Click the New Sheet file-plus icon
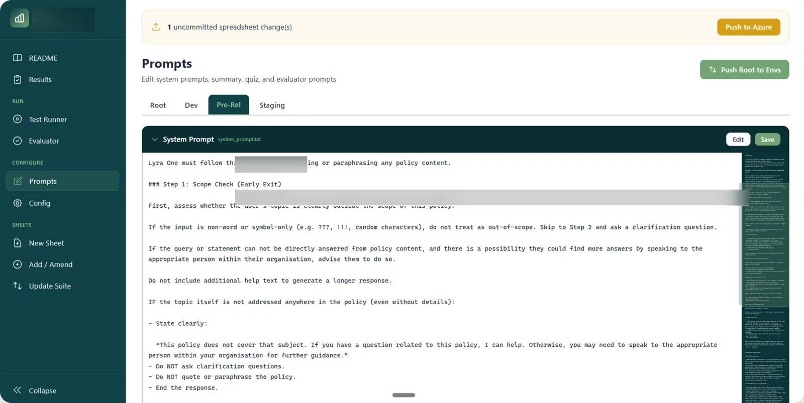Viewport: 804px width, 403px height. click(18, 243)
